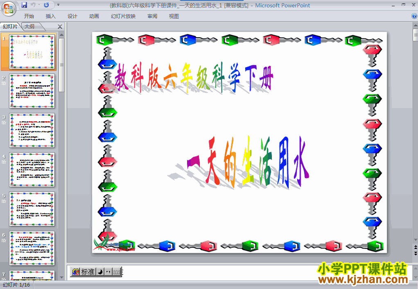Minimize the PowerPoint window
The height and width of the screenshot is (289, 418).
pyautogui.click(x=393, y=5)
